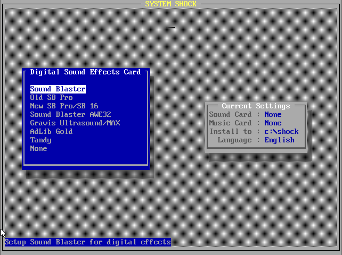The height and width of the screenshot is (255, 342).
Task: Select None at bottom of card list
Action: (x=38, y=149)
